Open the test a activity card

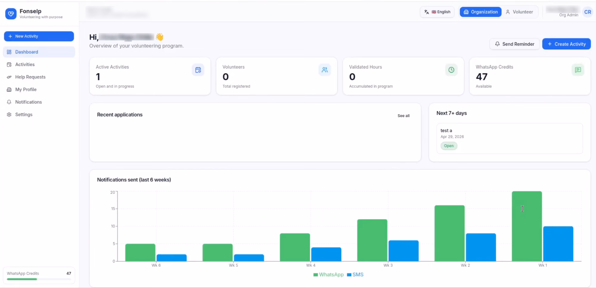(x=510, y=138)
